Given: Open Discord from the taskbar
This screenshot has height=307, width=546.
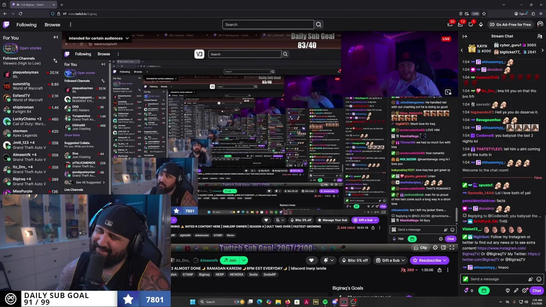Looking at the screenshot, I should pos(334,302).
